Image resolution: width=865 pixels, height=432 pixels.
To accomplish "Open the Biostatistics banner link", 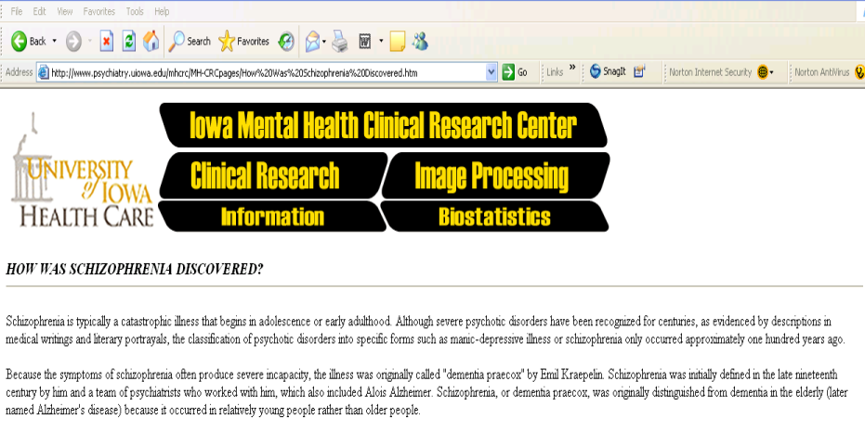I will click(495, 216).
